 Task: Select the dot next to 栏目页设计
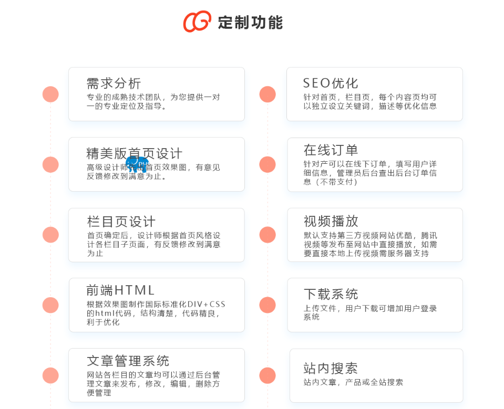tap(50, 235)
